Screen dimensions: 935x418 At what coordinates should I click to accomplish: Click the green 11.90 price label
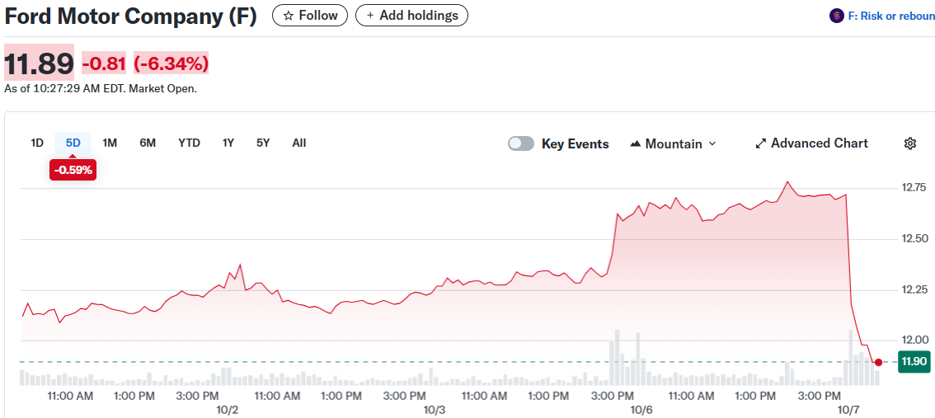click(x=914, y=361)
